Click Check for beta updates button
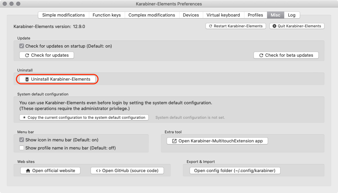 286,55
